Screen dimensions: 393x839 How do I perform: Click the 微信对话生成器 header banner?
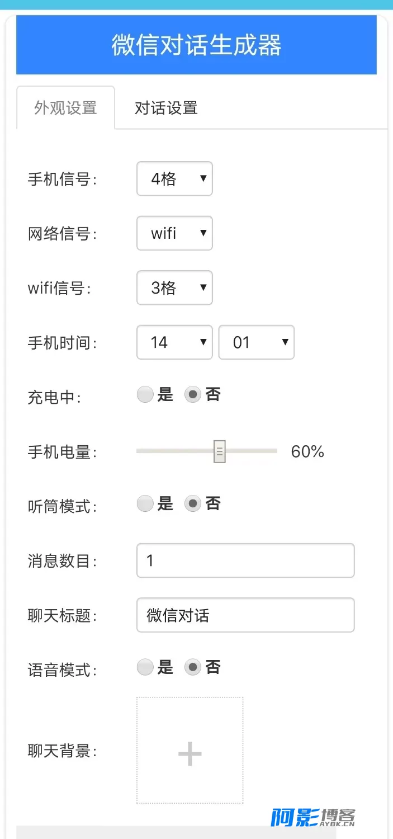[x=196, y=45]
